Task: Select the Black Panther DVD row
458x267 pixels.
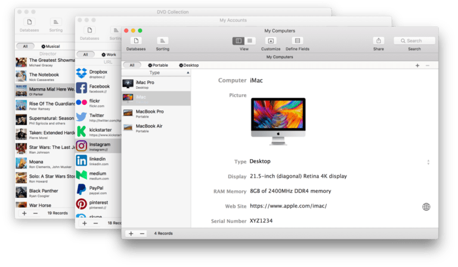Action: [45, 193]
